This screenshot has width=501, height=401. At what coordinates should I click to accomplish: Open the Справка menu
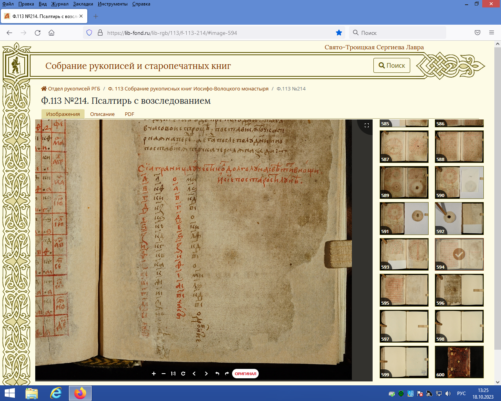click(x=141, y=4)
